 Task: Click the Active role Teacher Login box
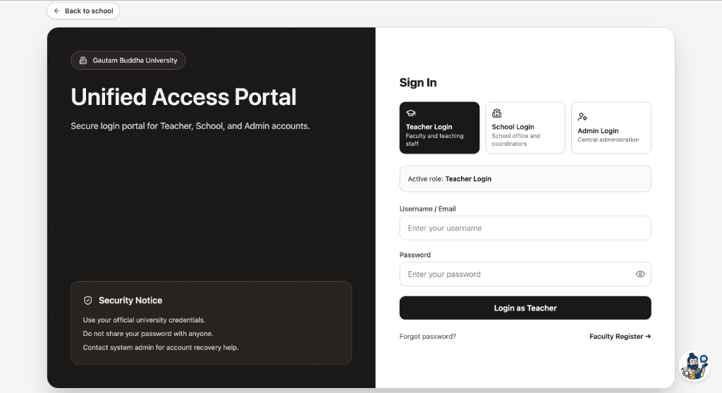tap(525, 179)
